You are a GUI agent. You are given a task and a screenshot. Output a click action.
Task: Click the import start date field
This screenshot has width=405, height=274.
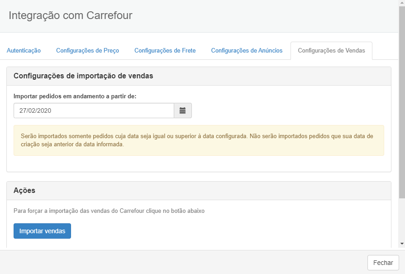click(x=94, y=111)
